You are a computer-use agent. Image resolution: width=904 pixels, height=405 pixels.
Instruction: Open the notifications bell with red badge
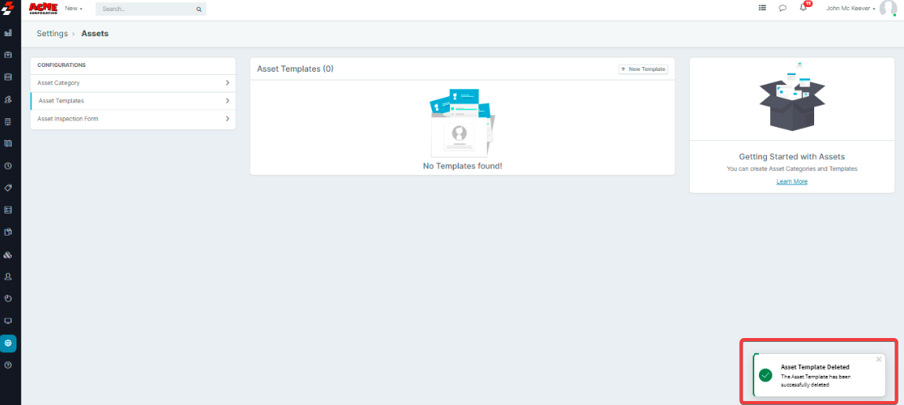[804, 7]
